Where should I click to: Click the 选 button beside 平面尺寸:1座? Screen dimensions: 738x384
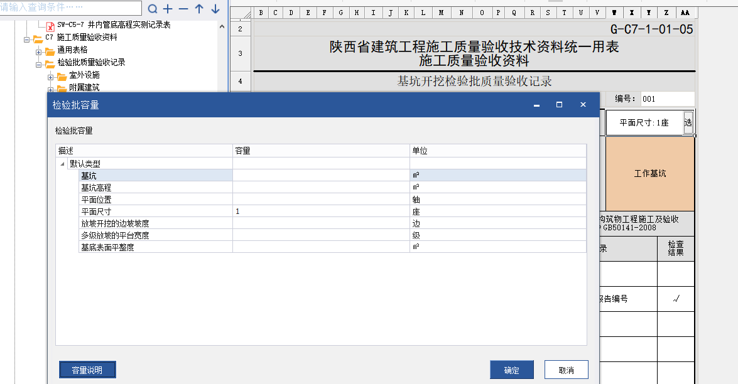click(x=688, y=123)
